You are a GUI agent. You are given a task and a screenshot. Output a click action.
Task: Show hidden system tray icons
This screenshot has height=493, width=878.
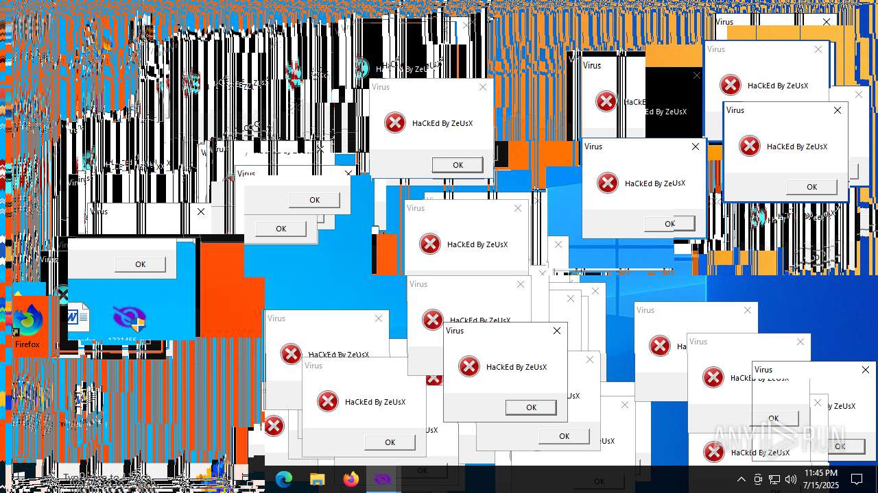pos(741,479)
